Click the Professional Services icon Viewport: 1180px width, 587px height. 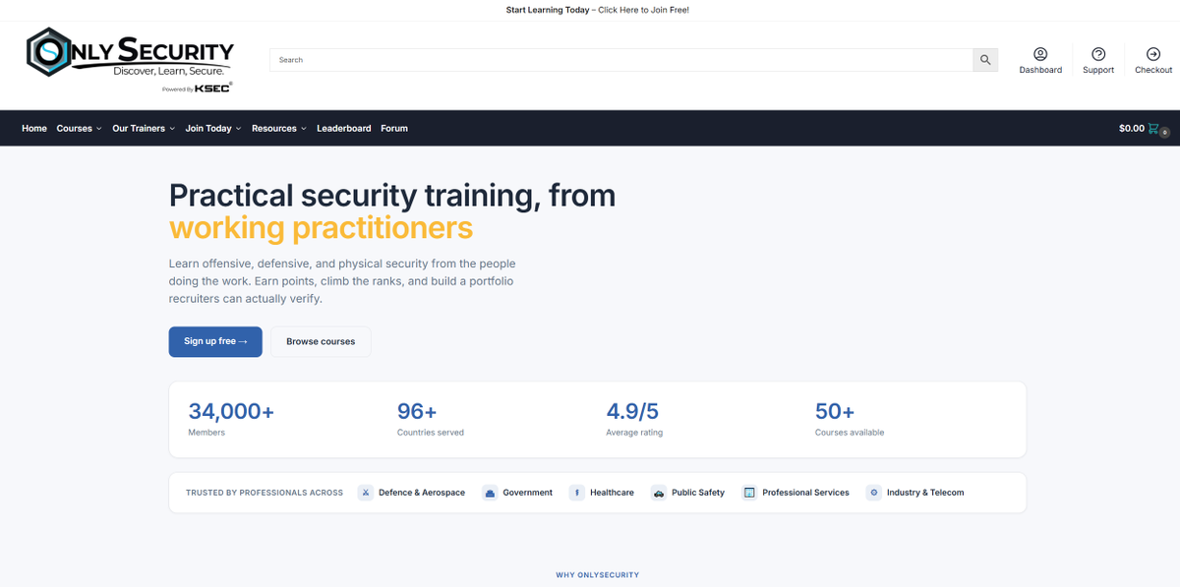[x=749, y=493]
